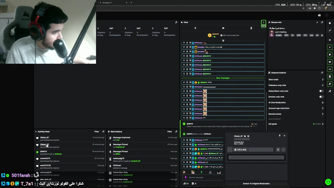
Task: Open AI Chat Moderation external link
Action: (323, 103)
